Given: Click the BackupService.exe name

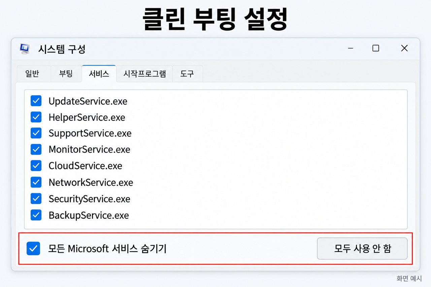Looking at the screenshot, I should pos(89,215).
